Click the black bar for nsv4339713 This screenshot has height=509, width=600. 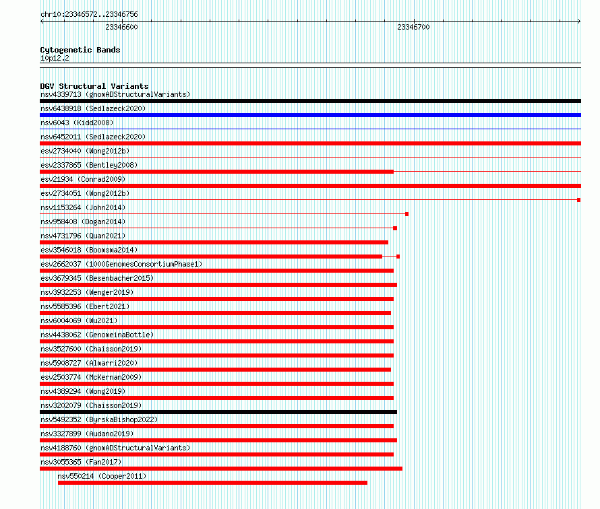(310, 101)
